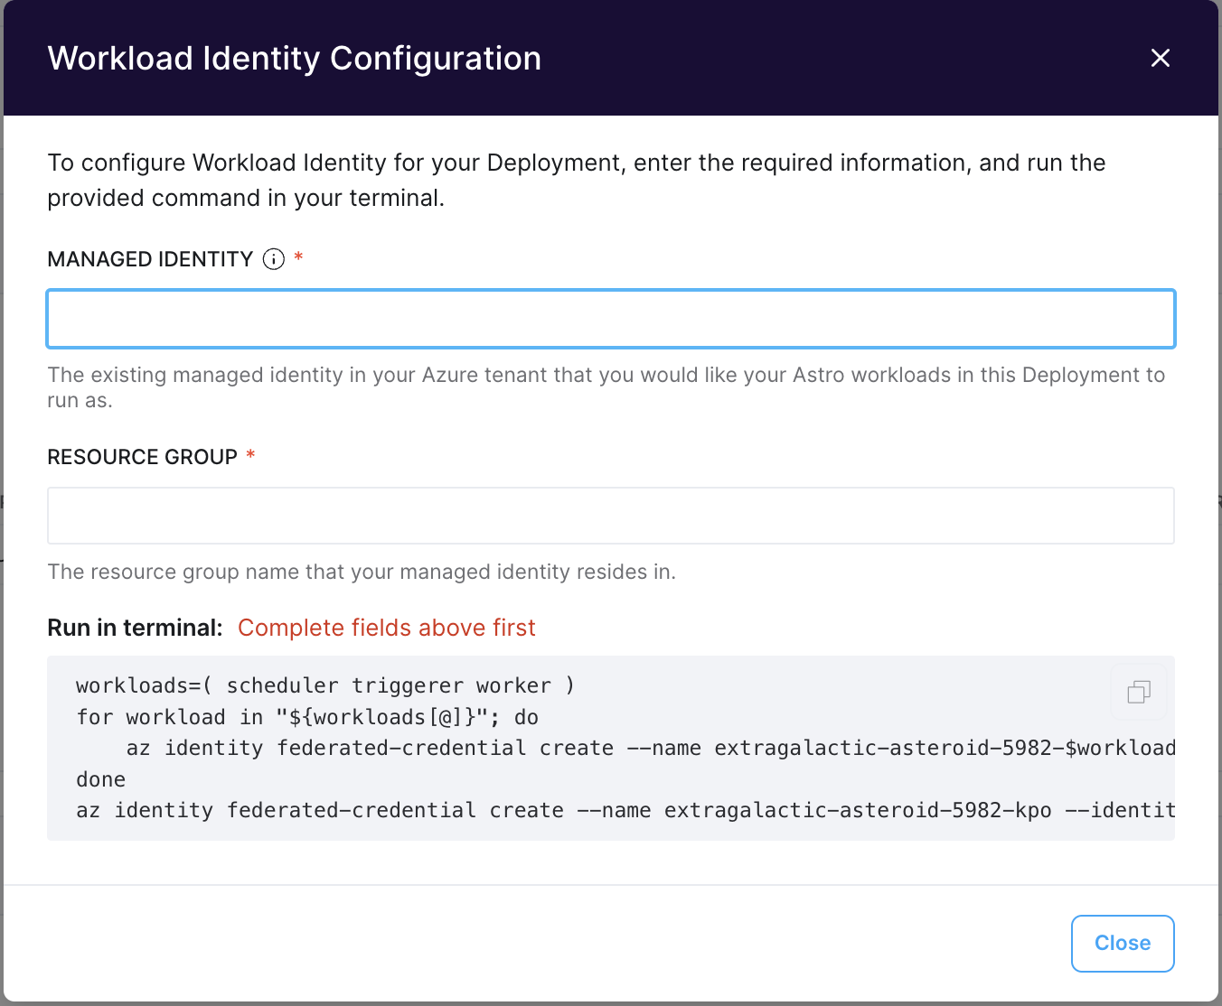
Task: Click the 'workloads=( scheduler triggerer worker )' code line
Action: click(x=325, y=685)
